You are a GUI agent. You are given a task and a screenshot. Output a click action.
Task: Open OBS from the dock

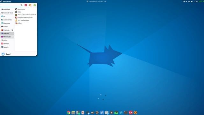(x=97, y=112)
